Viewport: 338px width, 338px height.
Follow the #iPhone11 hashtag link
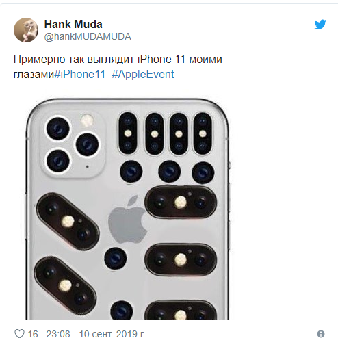pos(80,74)
